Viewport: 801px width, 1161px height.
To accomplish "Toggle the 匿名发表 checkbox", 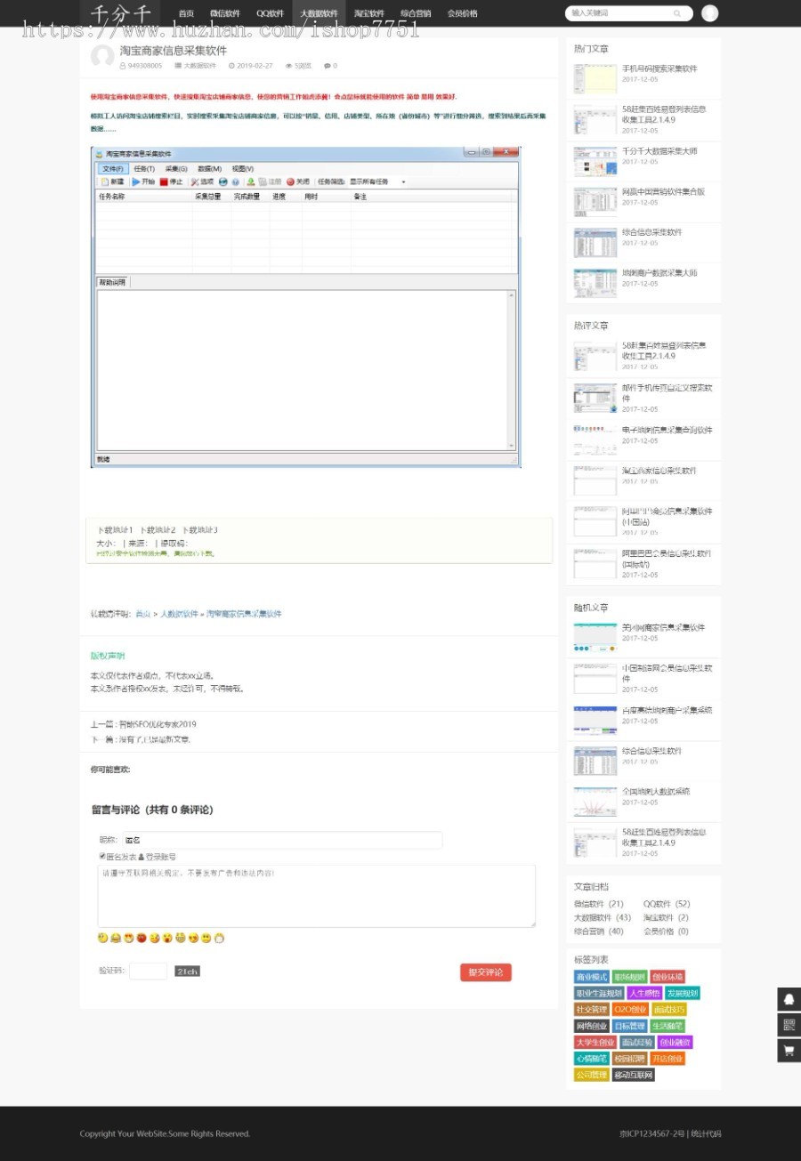I will click(x=102, y=856).
